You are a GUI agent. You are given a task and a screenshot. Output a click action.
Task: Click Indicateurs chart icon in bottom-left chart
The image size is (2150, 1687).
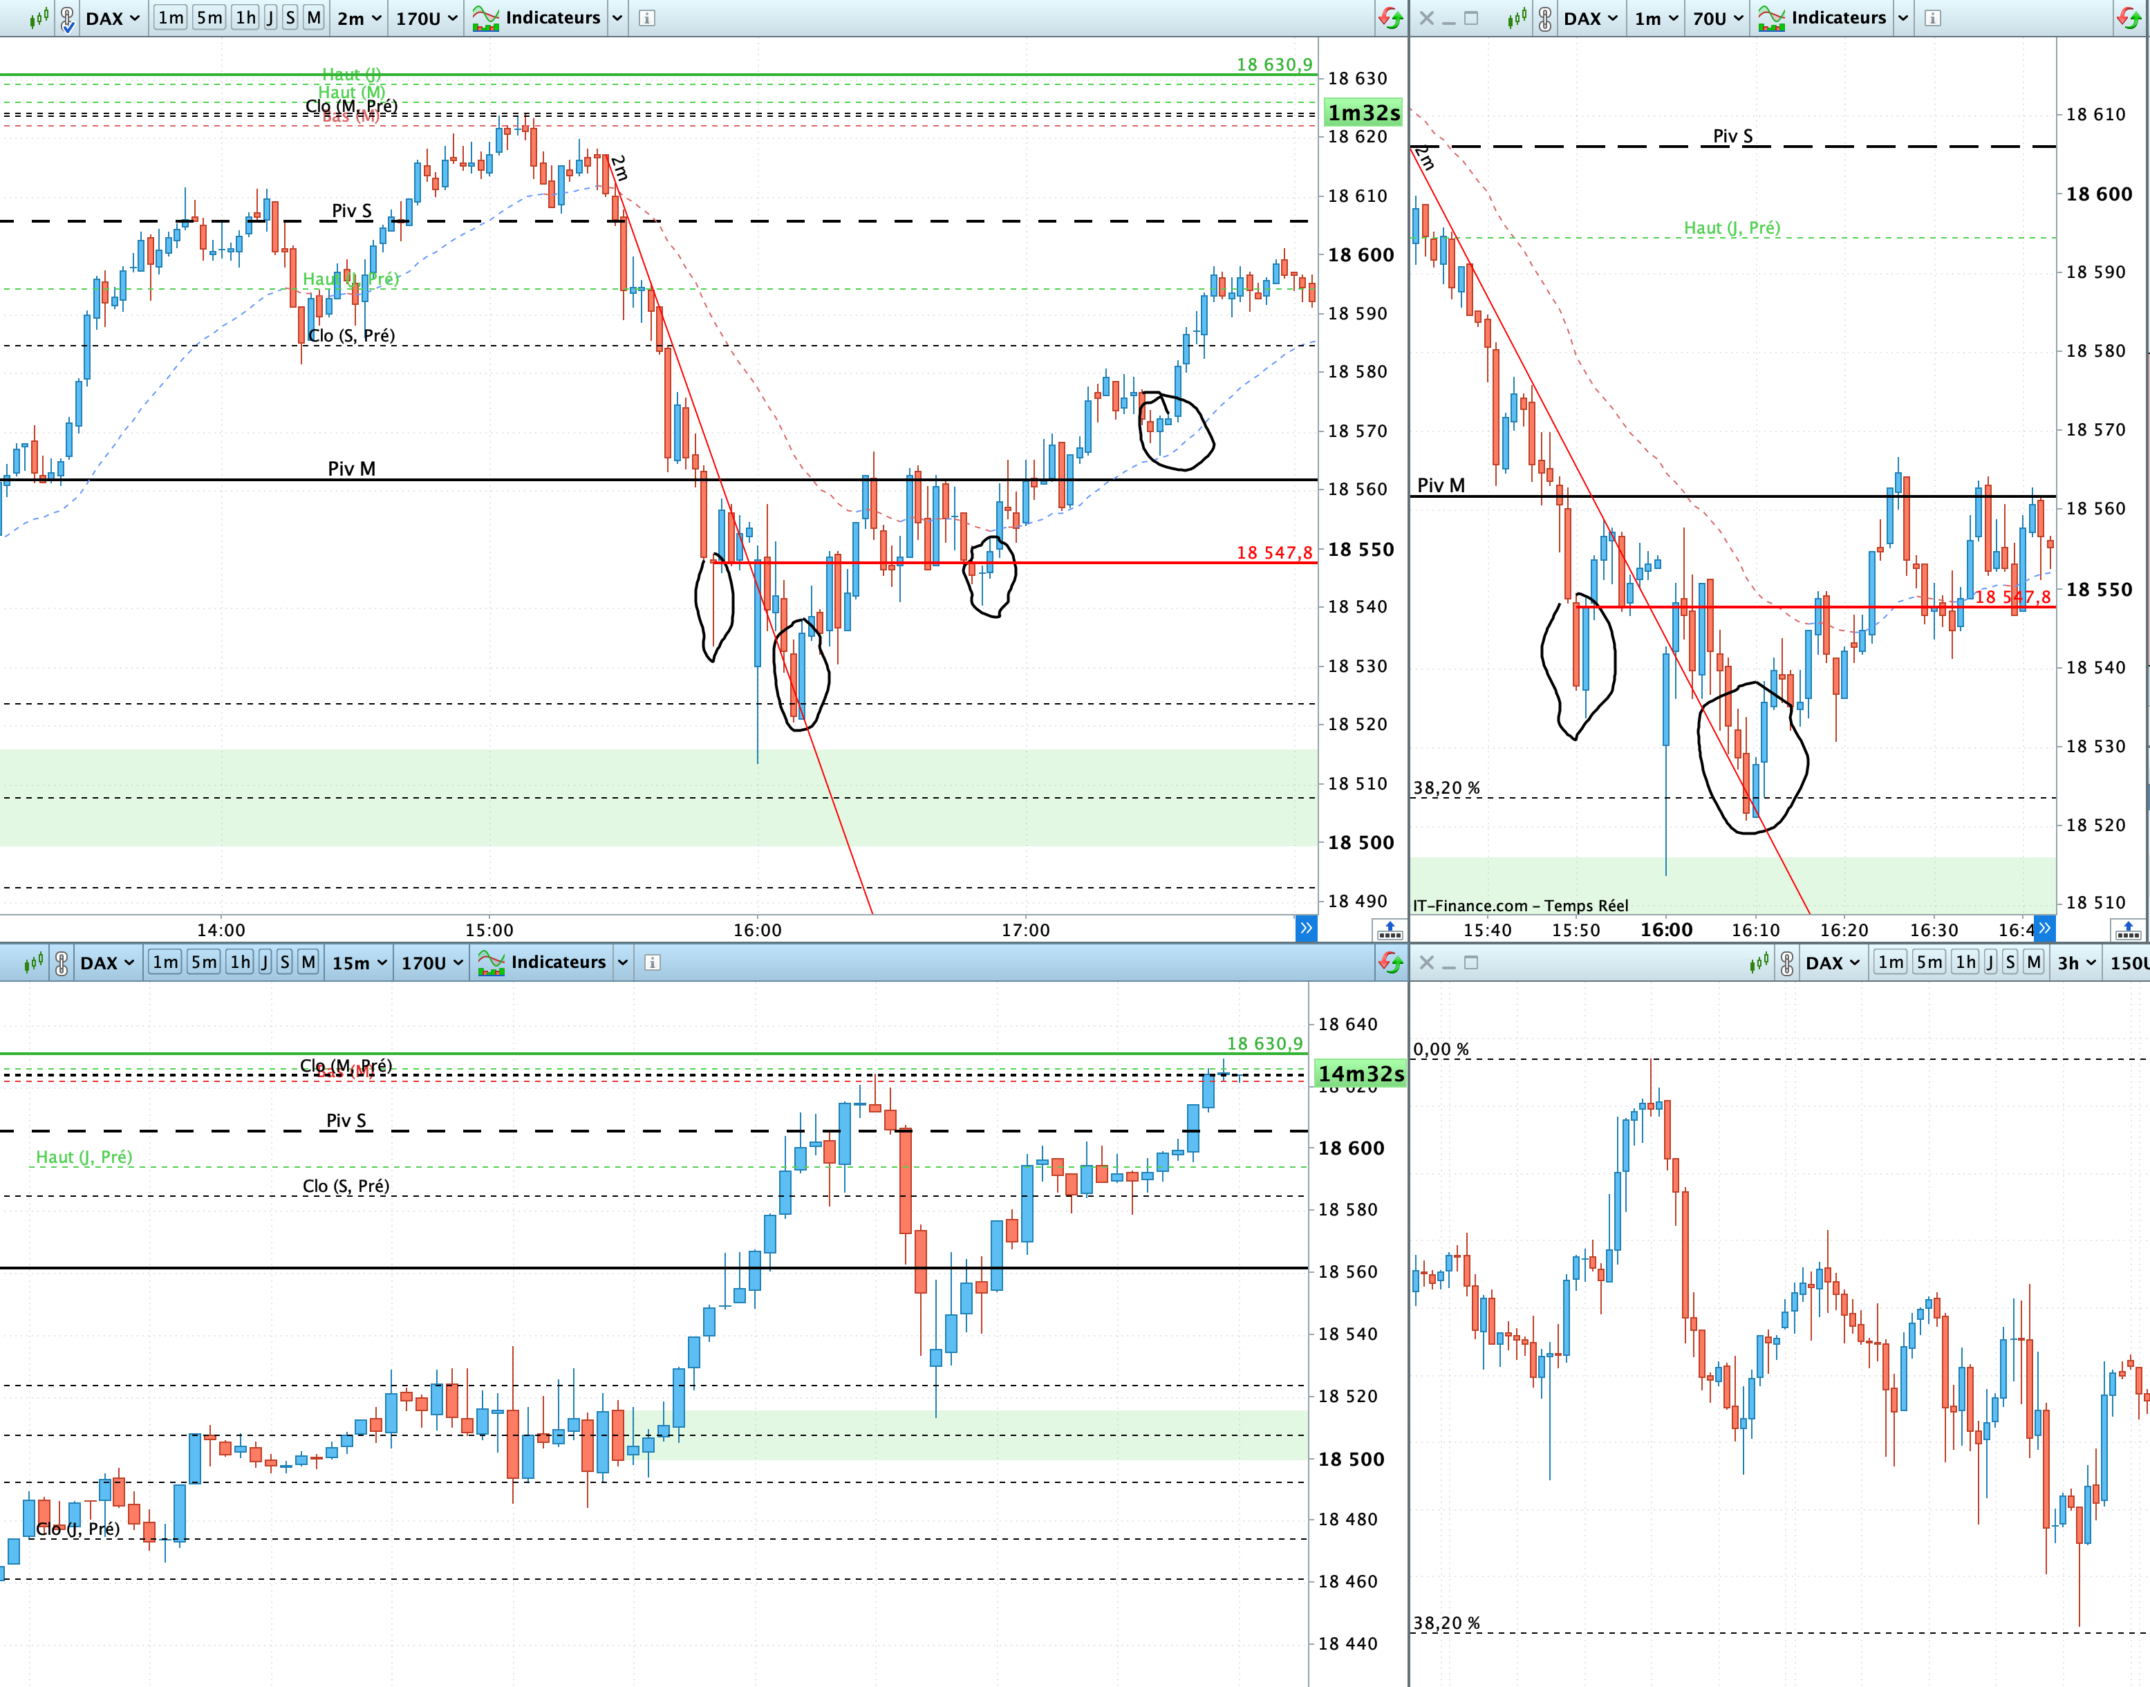491,962
